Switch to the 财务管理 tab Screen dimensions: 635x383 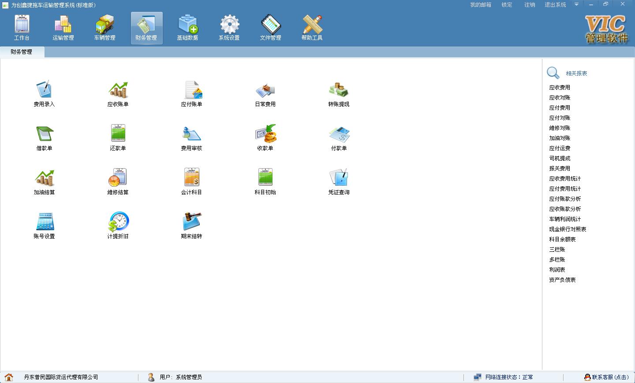coord(22,52)
